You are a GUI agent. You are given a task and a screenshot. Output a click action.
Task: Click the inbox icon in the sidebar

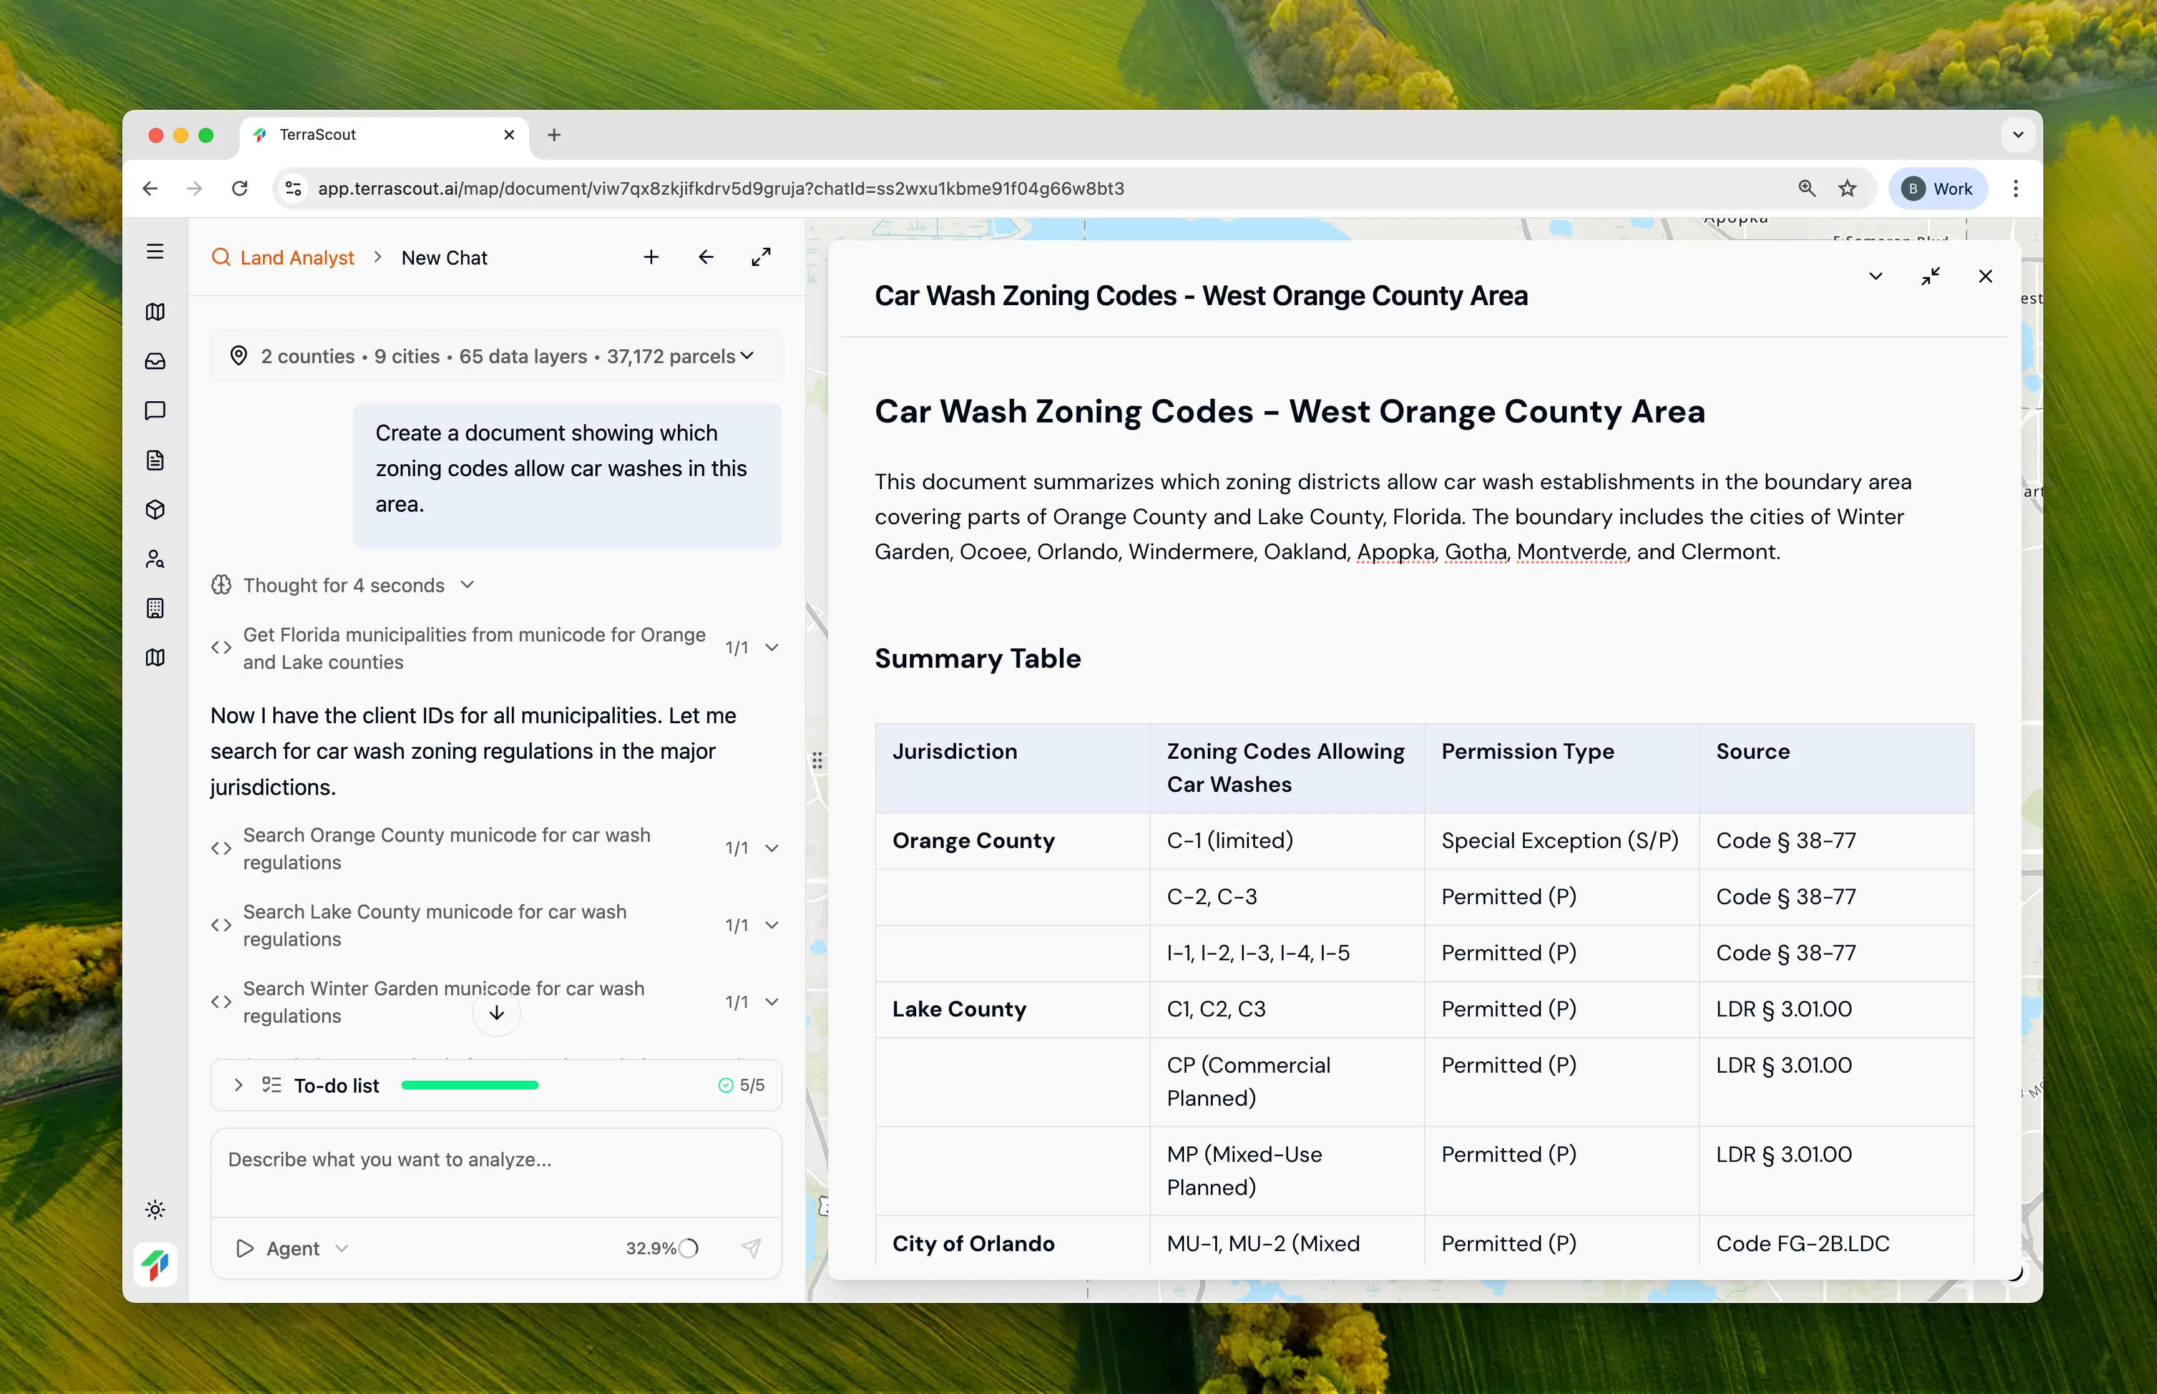point(155,361)
